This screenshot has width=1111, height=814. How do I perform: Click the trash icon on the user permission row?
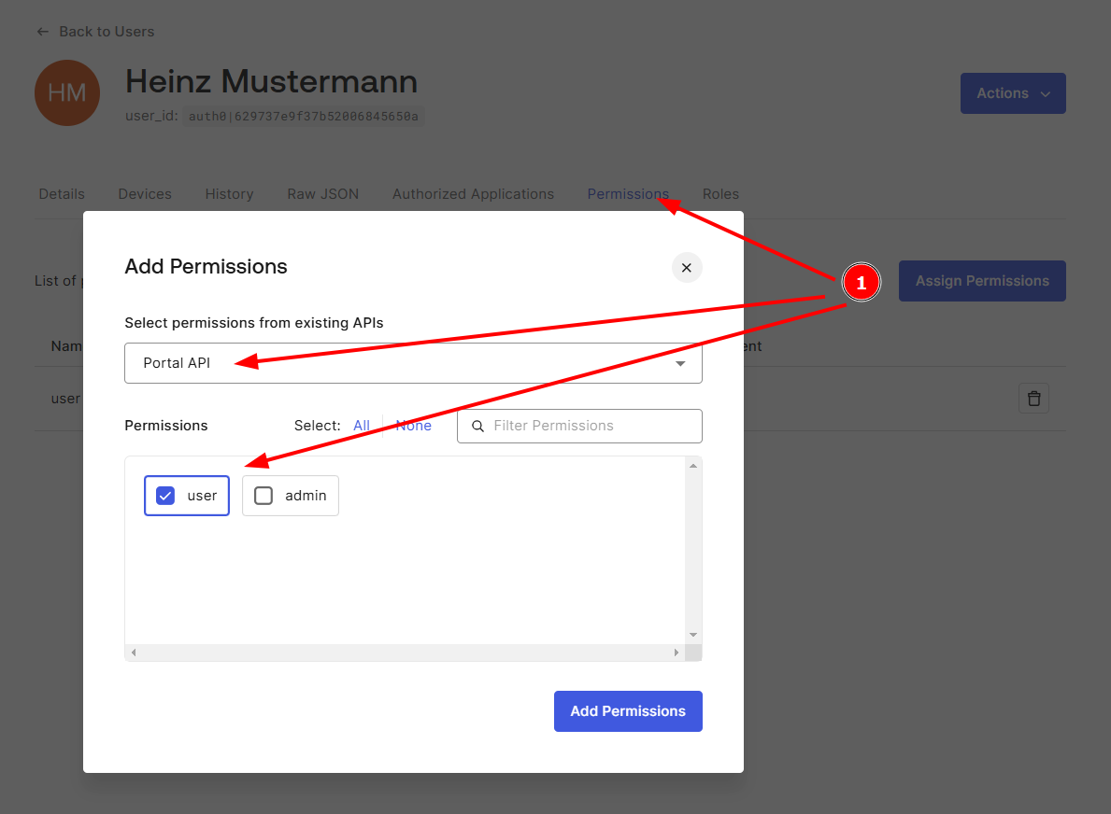pyautogui.click(x=1033, y=398)
